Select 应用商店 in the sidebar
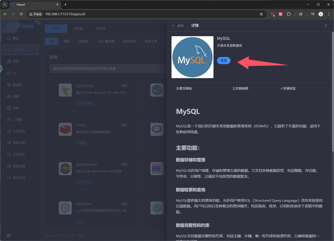The width and height of the screenshot is (334, 241). pyautogui.click(x=20, y=50)
